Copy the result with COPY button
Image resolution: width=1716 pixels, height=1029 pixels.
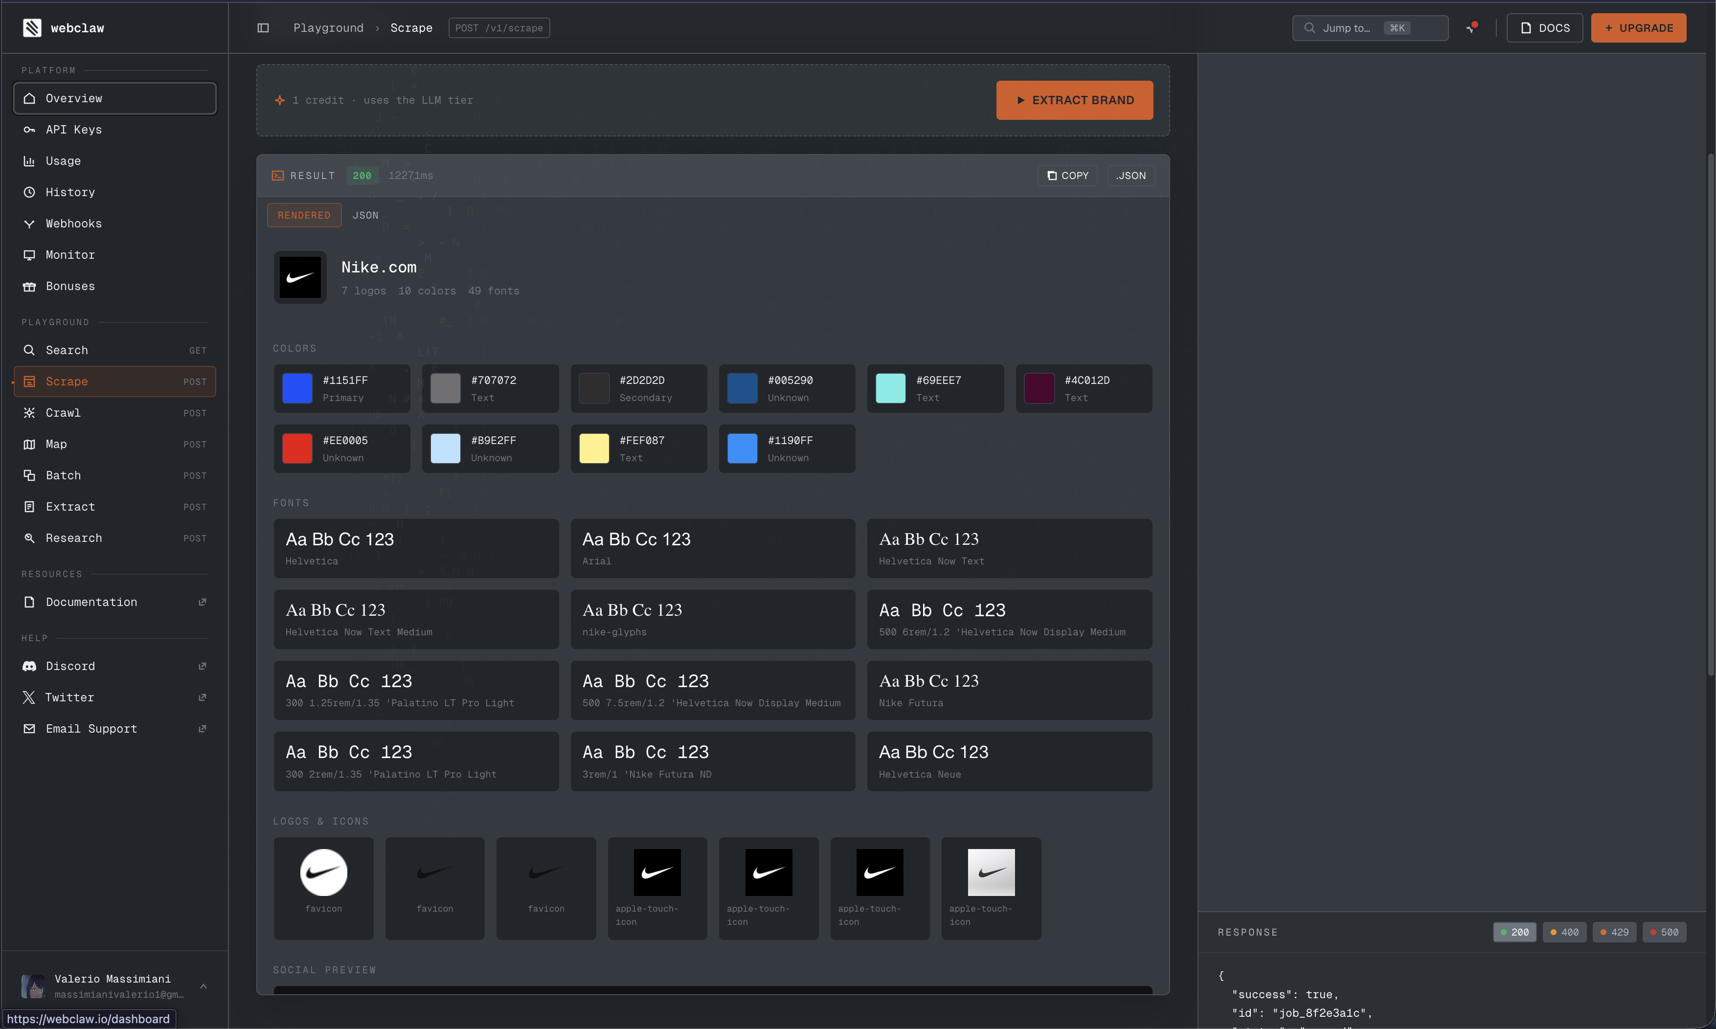1068,176
